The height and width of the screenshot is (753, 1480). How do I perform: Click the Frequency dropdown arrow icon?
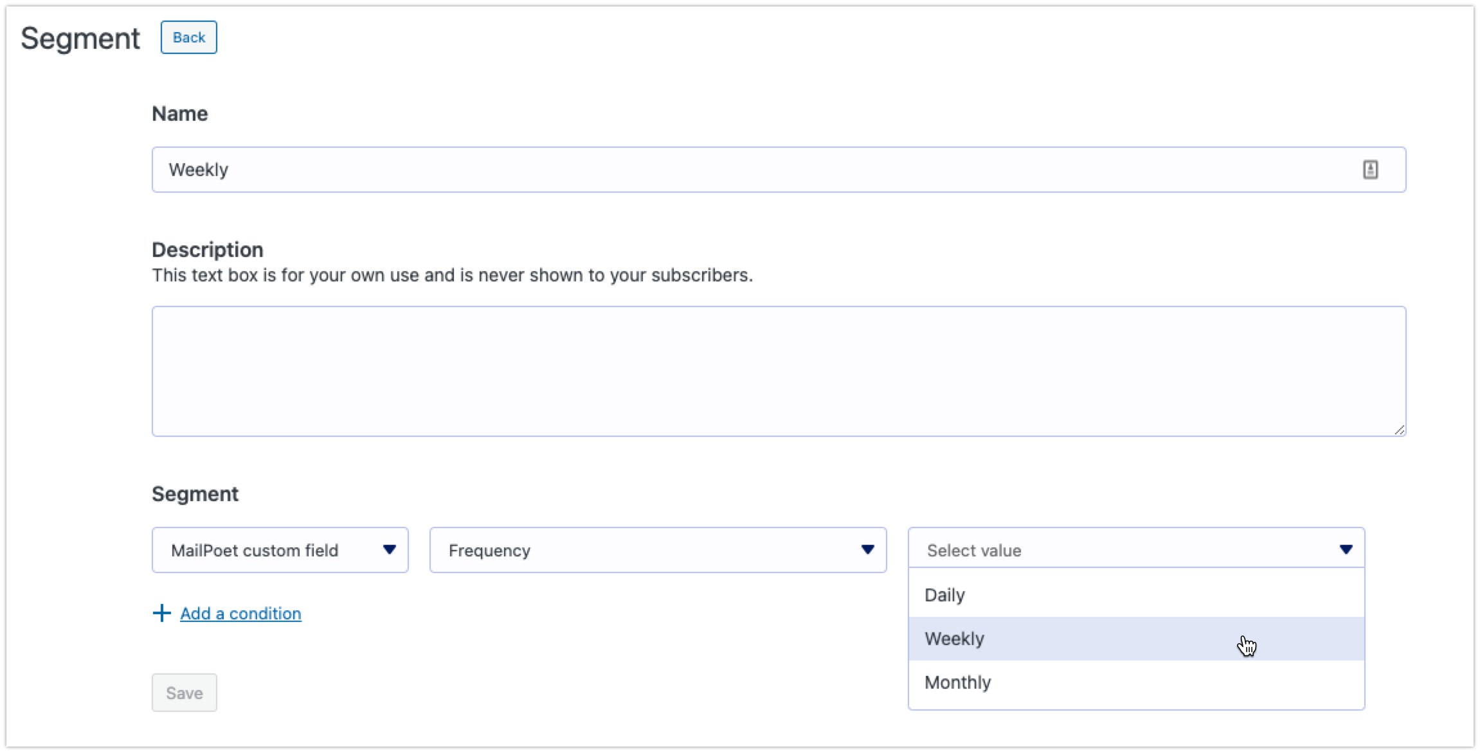coord(867,549)
